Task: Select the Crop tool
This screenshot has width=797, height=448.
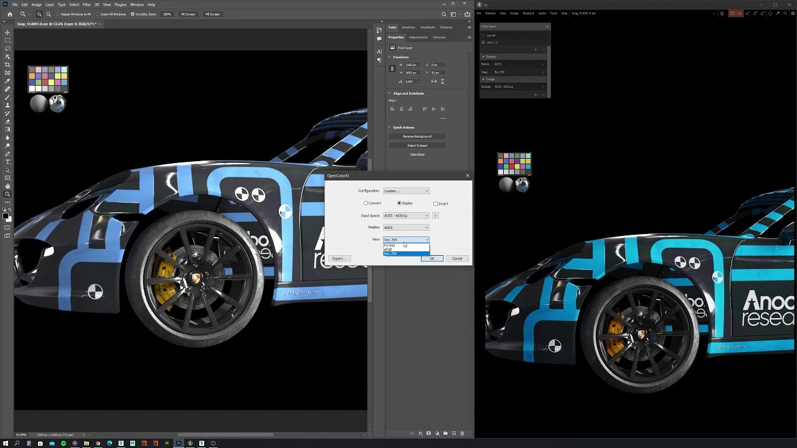Action: tap(7, 65)
